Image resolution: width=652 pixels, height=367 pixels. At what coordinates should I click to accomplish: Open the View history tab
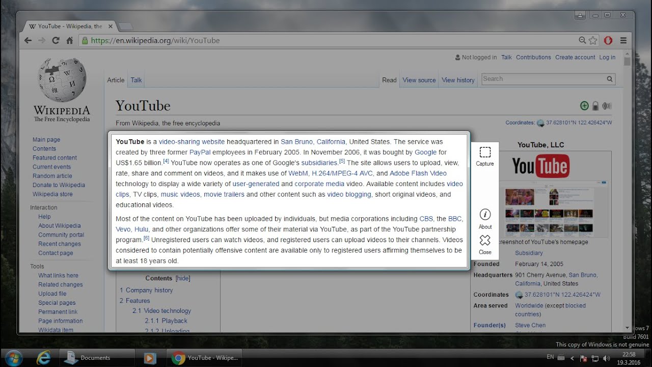[x=458, y=80]
